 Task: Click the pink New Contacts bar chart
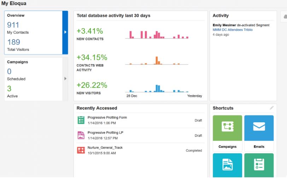[x=157, y=35]
